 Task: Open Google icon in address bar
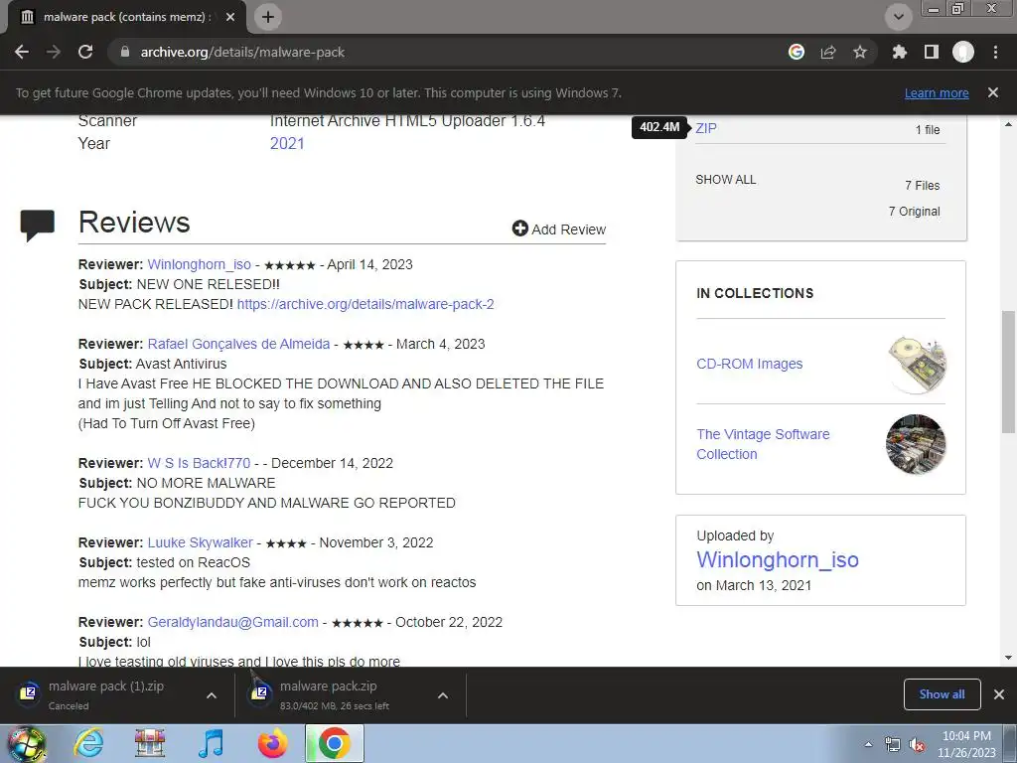(x=797, y=52)
